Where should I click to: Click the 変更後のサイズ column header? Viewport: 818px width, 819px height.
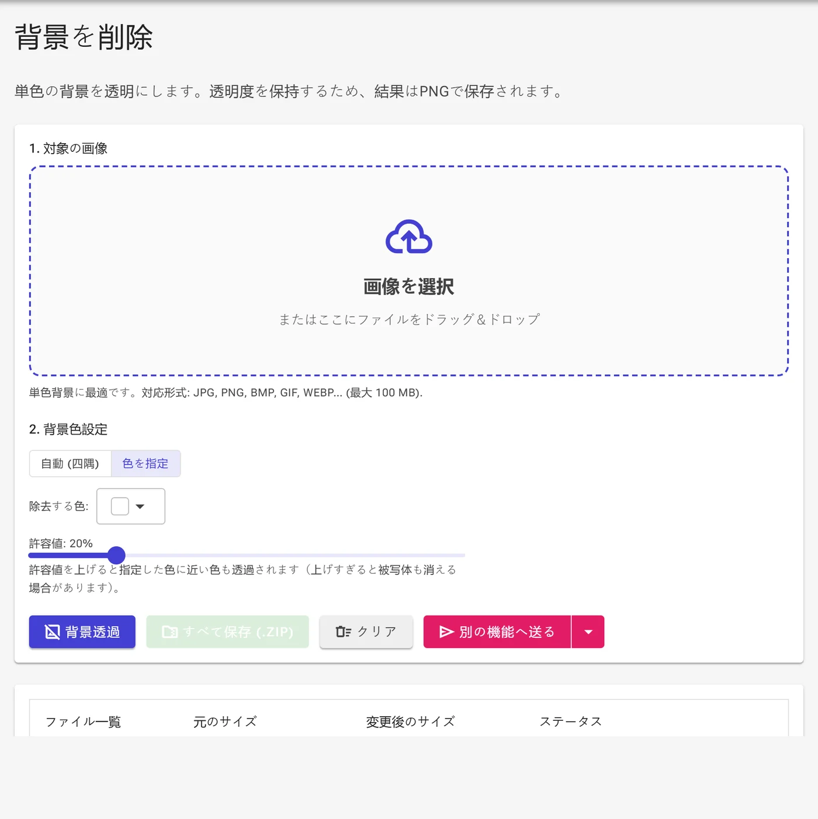pos(410,721)
